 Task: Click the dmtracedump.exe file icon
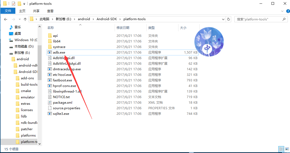50,69
